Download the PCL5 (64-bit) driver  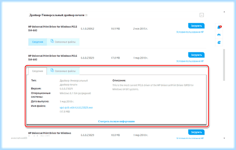click(196, 26)
